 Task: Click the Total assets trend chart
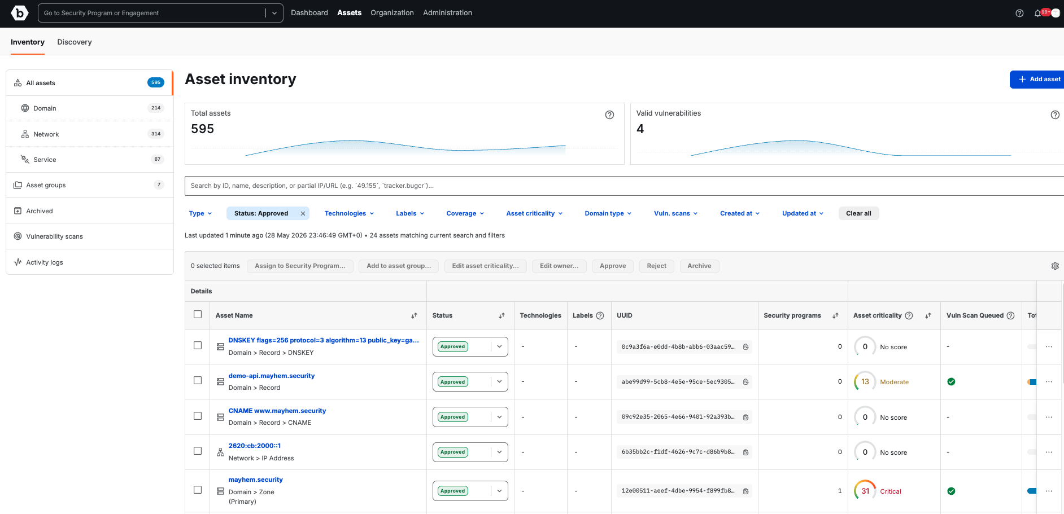[x=405, y=148]
